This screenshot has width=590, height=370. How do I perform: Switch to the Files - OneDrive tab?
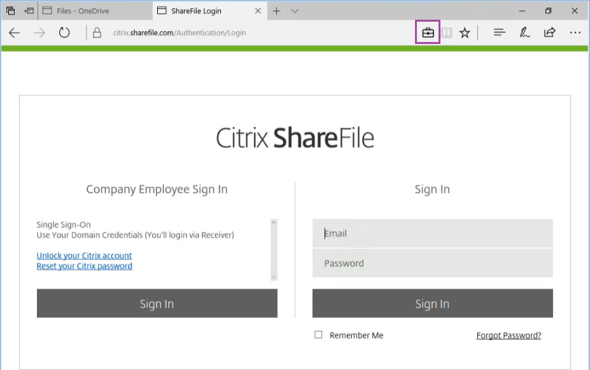click(94, 11)
